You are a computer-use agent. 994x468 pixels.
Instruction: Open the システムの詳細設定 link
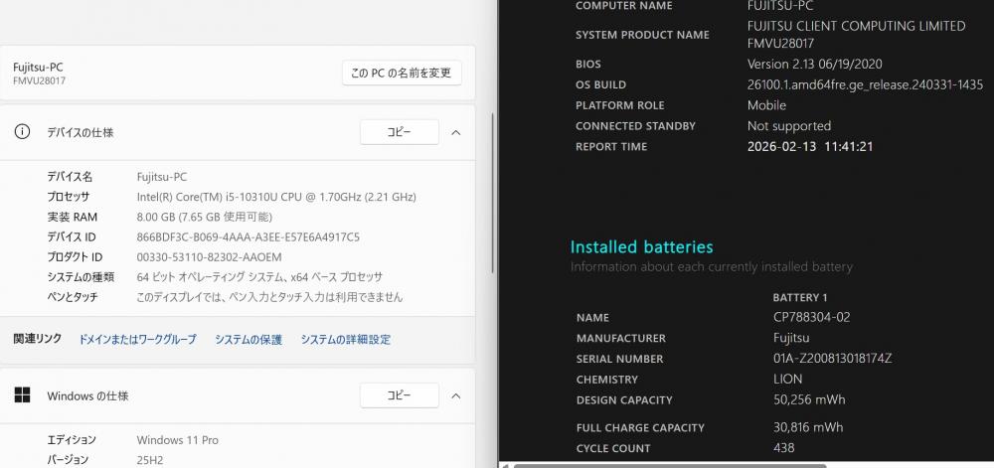(x=346, y=340)
